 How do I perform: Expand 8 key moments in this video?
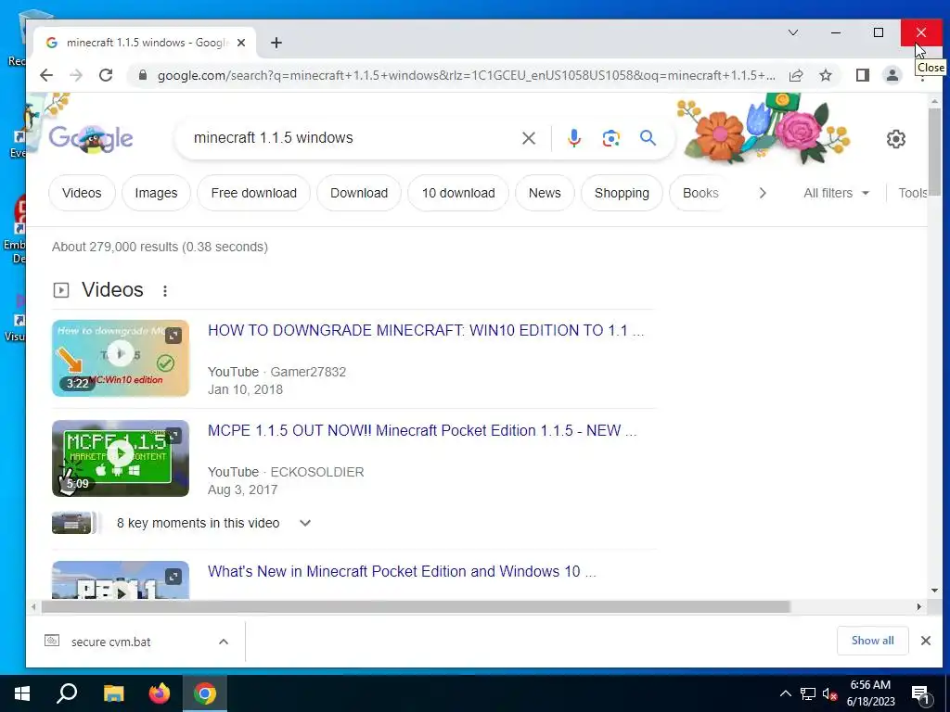click(x=305, y=523)
